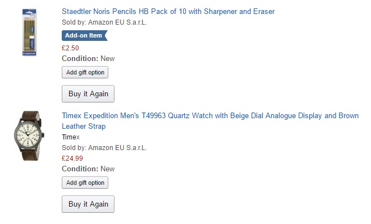Click the 'Sold by:' label under Staedtler pencils

(x=74, y=22)
